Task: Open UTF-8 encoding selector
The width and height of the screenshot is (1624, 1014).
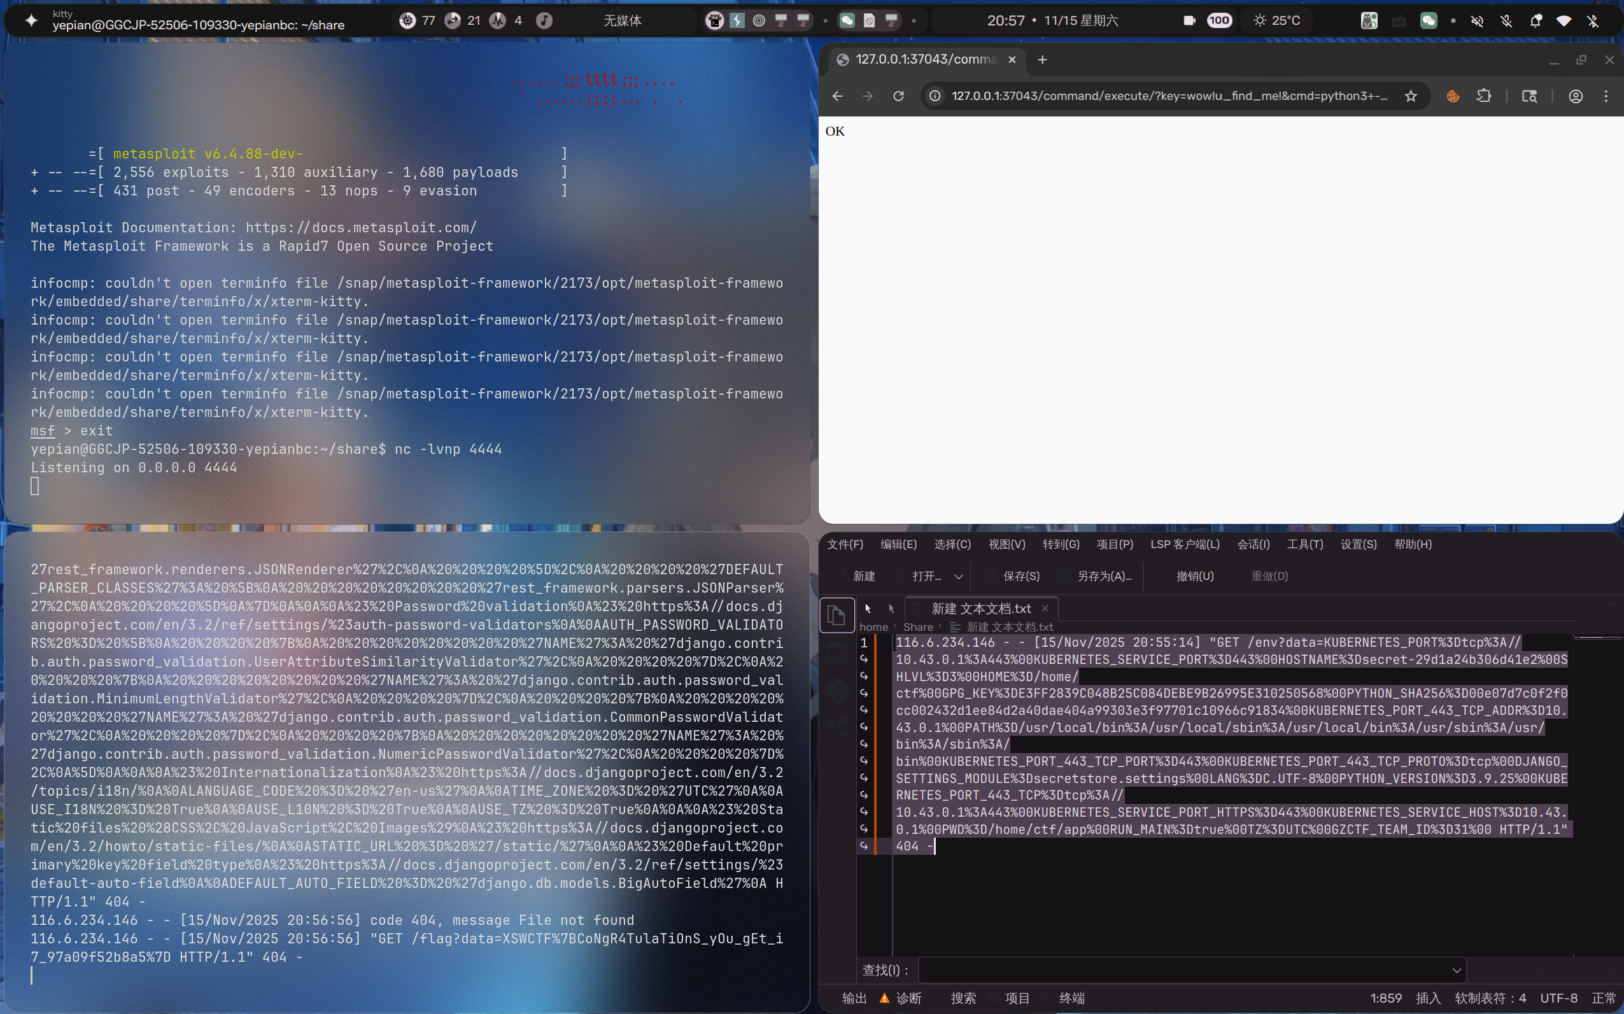Action: [1558, 998]
